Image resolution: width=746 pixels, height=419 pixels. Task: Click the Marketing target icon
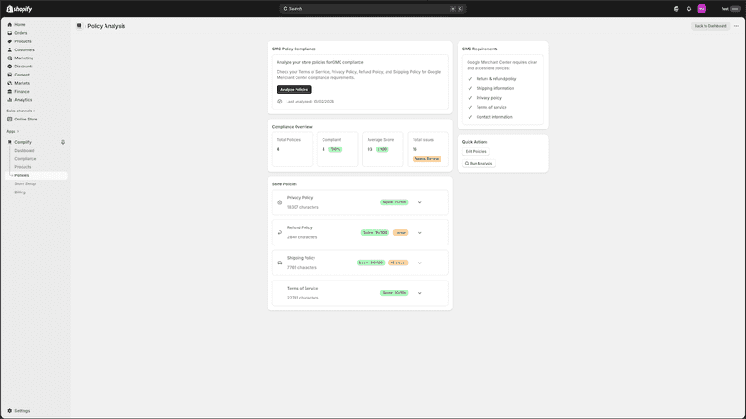pos(10,58)
